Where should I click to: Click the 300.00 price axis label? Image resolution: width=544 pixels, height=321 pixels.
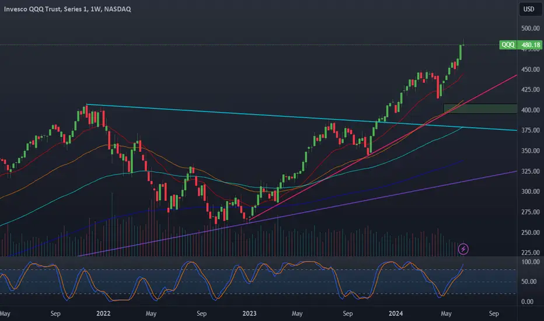point(531,191)
